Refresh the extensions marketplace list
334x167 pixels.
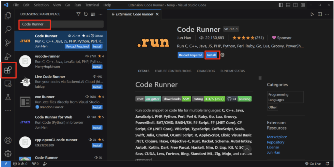(x=86, y=14)
